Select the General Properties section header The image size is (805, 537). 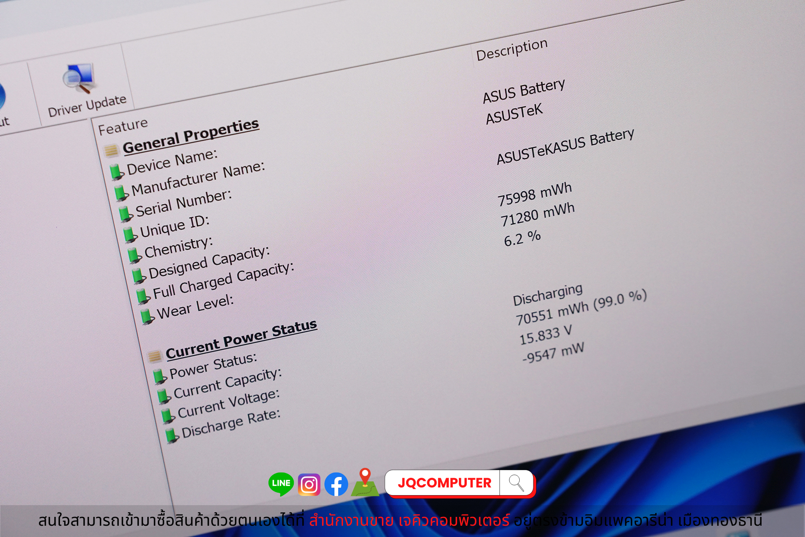point(191,136)
